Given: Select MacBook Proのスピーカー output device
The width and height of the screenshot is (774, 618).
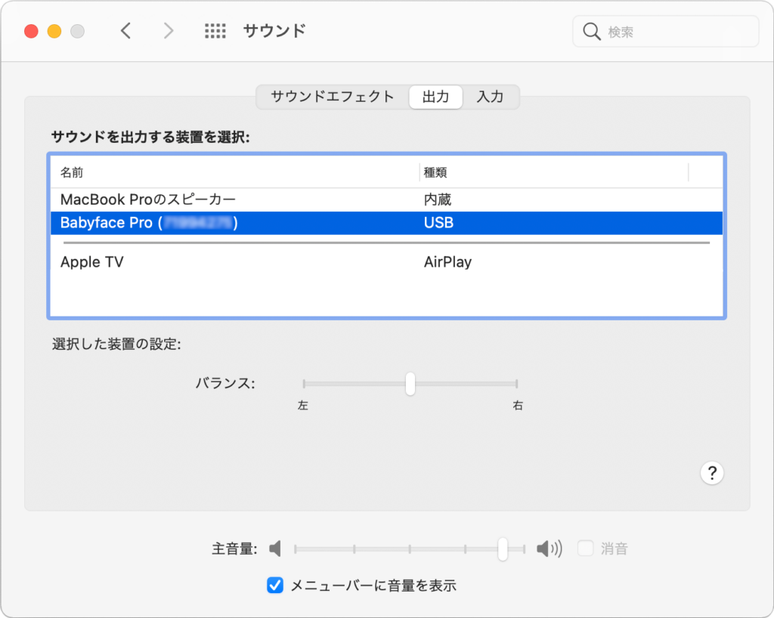Looking at the screenshot, I should click(148, 199).
